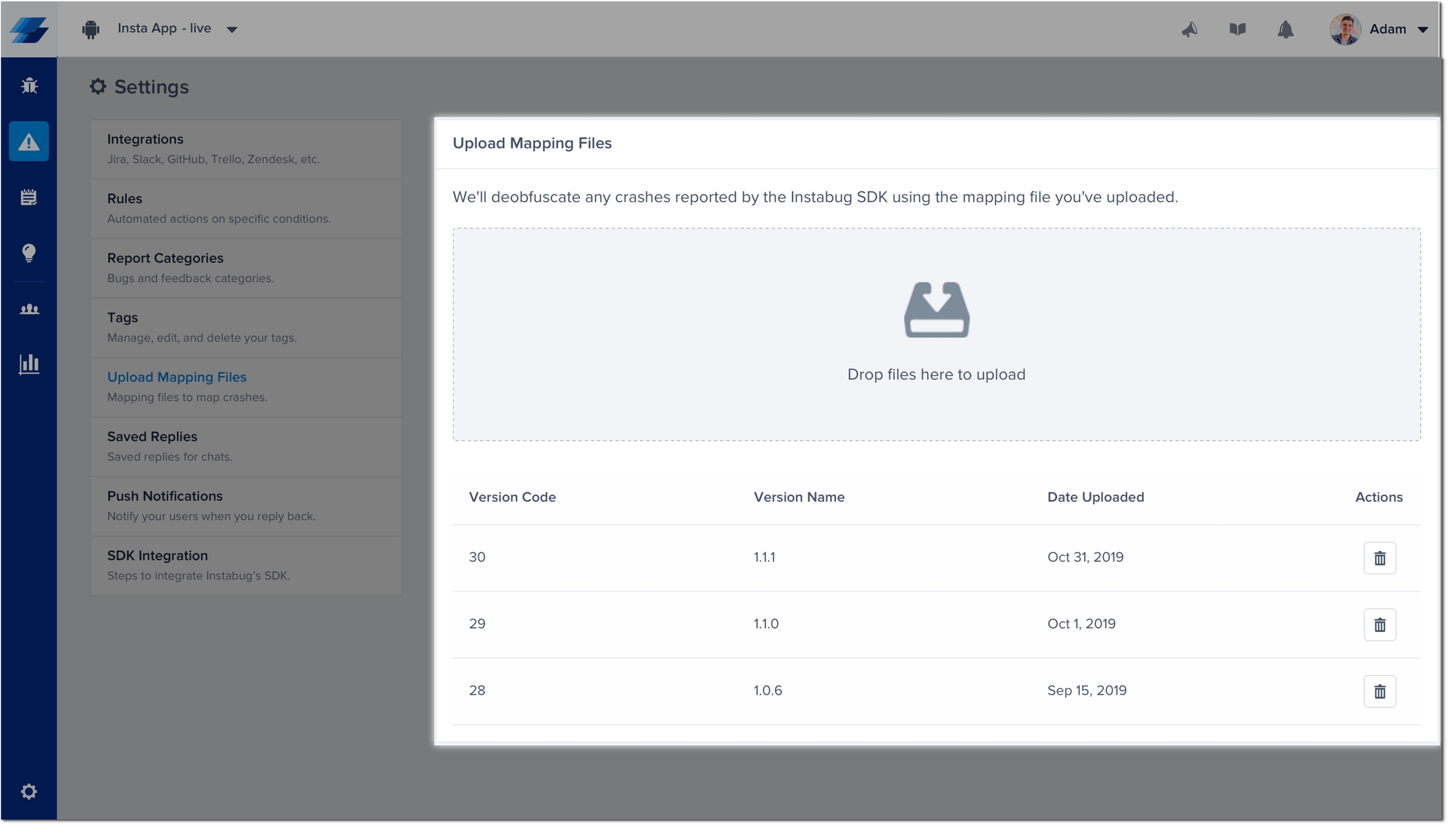The height and width of the screenshot is (825, 1448).
Task: Delete mapping file for version 1.1.1
Action: (x=1379, y=558)
